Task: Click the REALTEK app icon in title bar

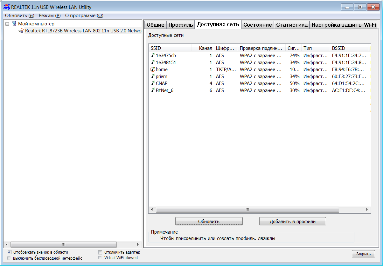Action: coord(7,7)
